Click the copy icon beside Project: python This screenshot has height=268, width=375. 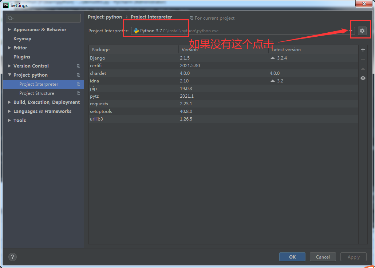coord(78,75)
